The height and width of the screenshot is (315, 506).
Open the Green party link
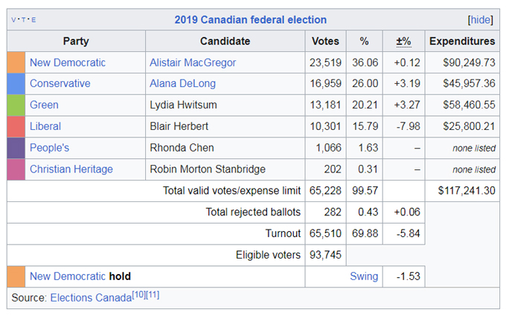coord(44,105)
